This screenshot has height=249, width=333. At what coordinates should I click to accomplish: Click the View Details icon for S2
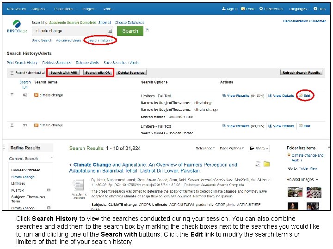tap(270, 95)
